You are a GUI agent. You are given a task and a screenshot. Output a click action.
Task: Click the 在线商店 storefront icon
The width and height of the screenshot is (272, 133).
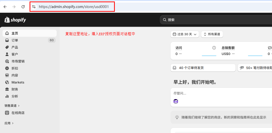click(7, 113)
